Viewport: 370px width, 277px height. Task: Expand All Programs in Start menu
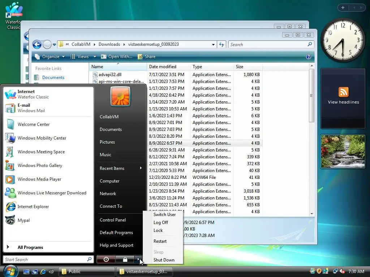coord(48,247)
